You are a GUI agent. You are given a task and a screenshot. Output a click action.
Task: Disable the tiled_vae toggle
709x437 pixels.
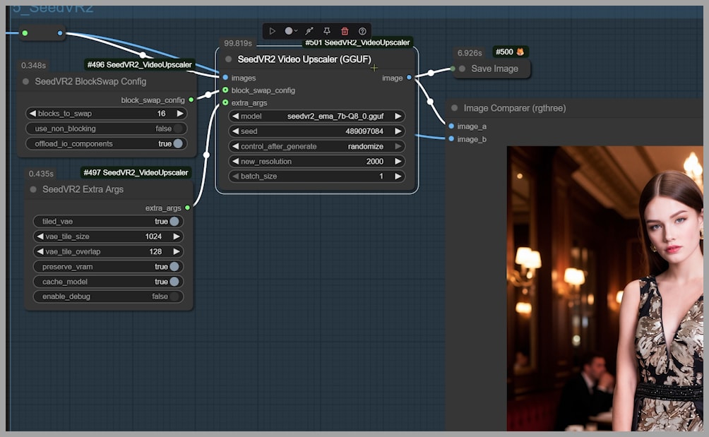pos(174,222)
